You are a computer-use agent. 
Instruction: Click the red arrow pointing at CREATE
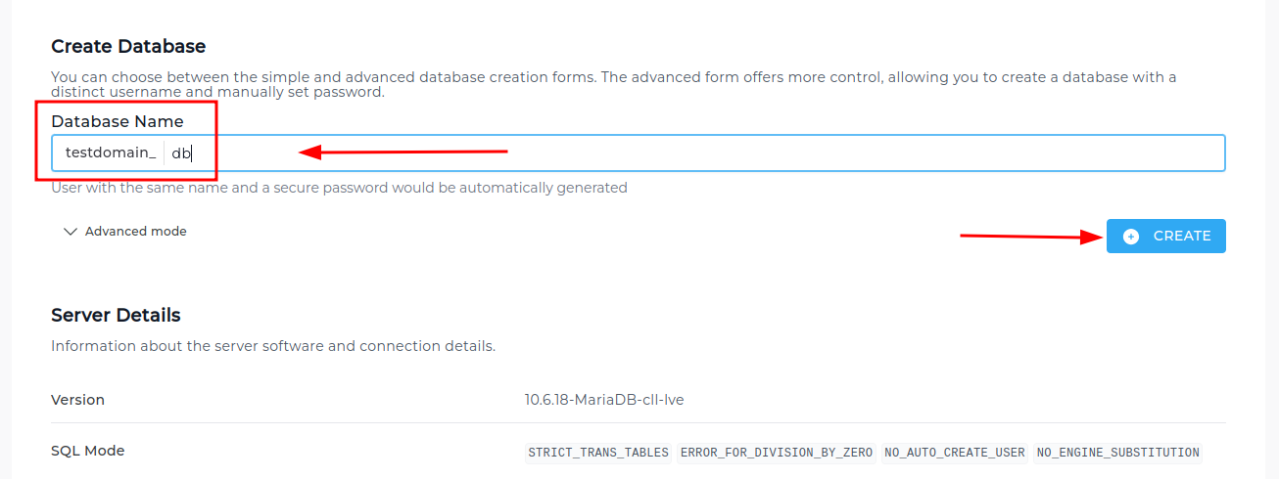[1031, 236]
